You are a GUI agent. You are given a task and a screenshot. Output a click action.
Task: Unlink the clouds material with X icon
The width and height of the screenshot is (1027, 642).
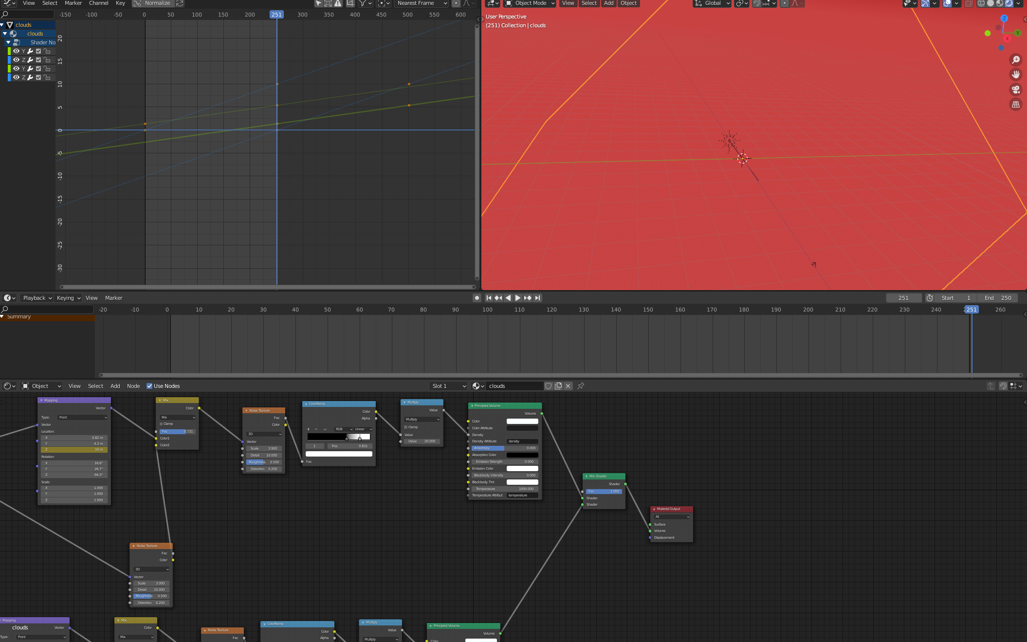coord(568,386)
